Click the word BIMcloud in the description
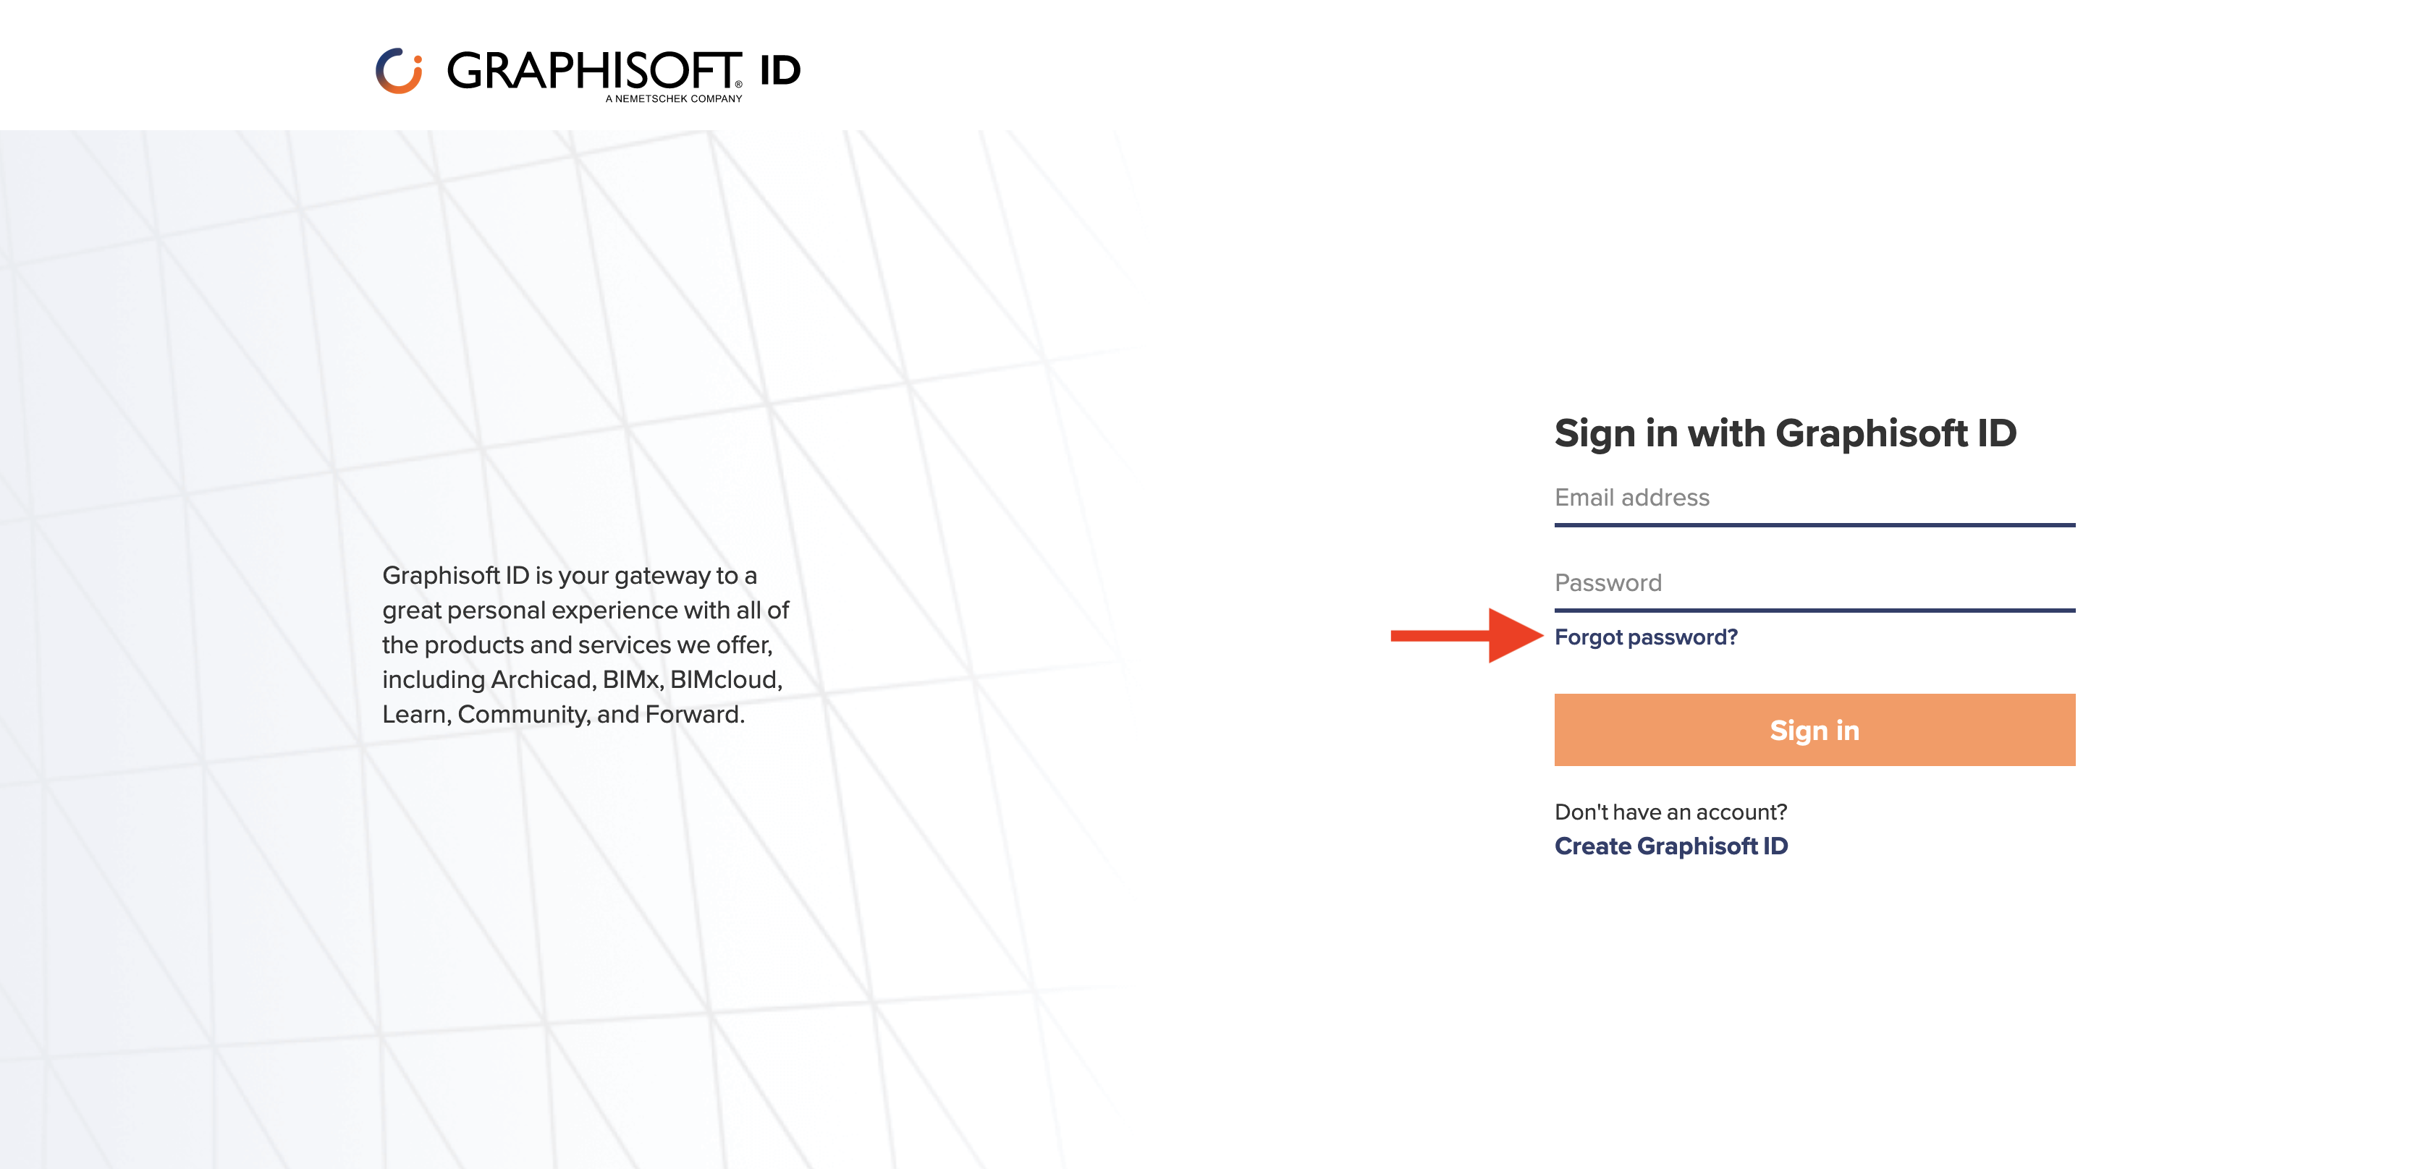This screenshot has height=1169, width=2429. click(x=725, y=680)
